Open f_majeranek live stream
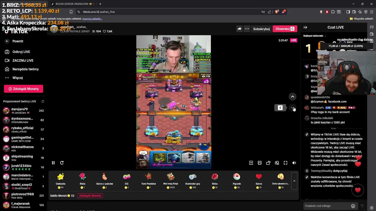 click(x=23, y=205)
